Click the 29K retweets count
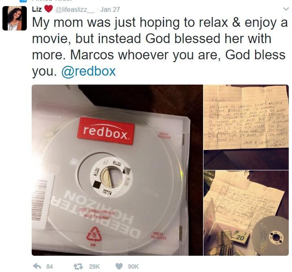This screenshot has width=292, height=272. (x=94, y=267)
